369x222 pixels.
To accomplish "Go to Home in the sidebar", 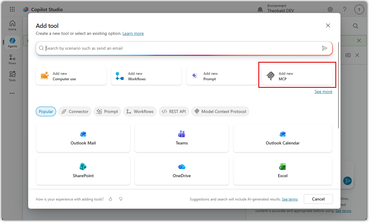I will pos(12,25).
